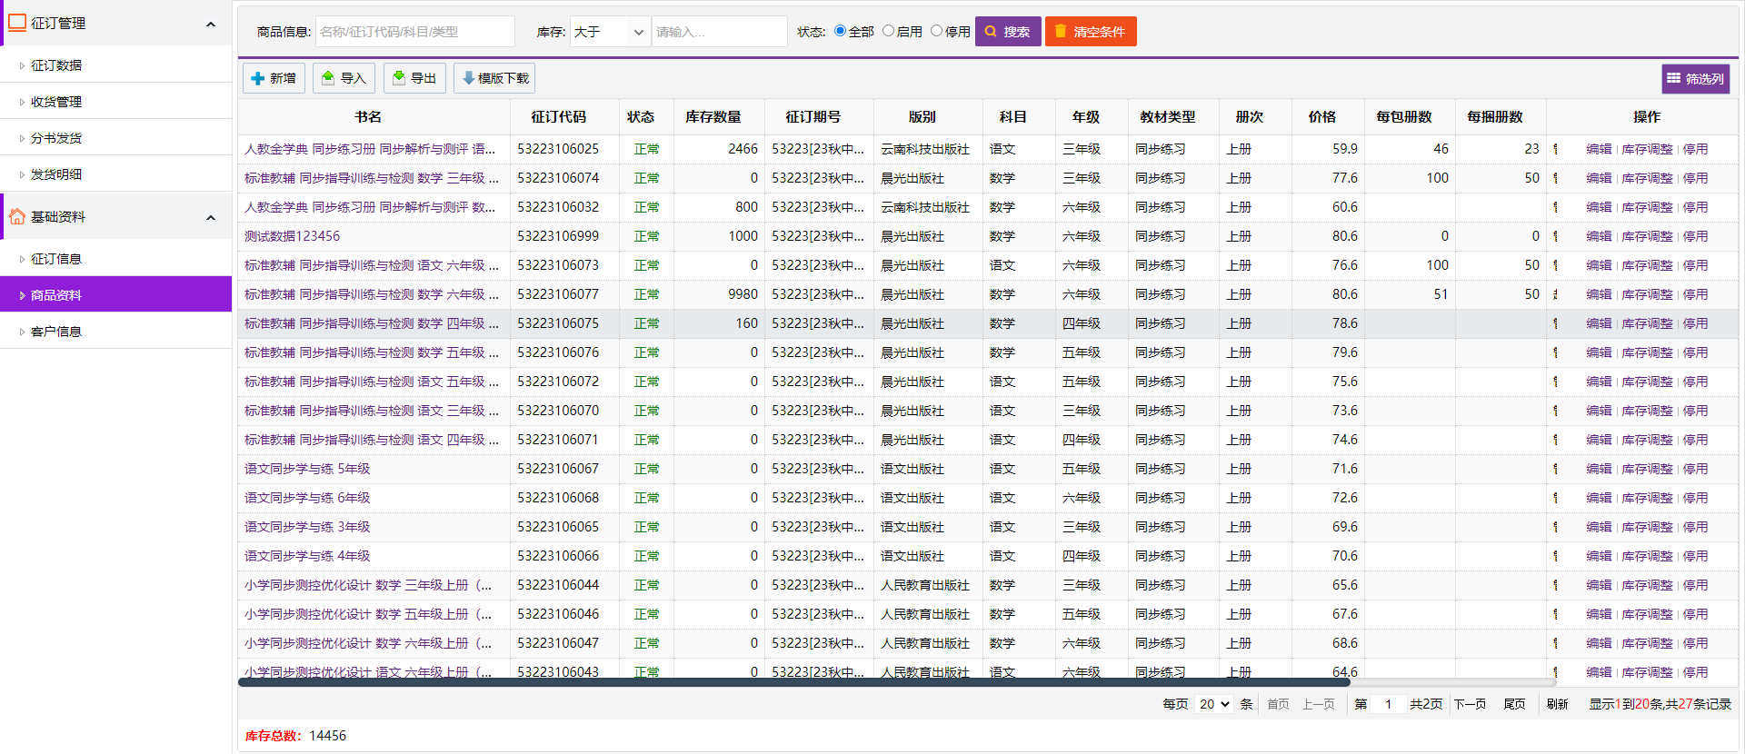Image resolution: width=1745 pixels, height=754 pixels.
Task: Click the 库存数量 column header
Action: pyautogui.click(x=713, y=117)
